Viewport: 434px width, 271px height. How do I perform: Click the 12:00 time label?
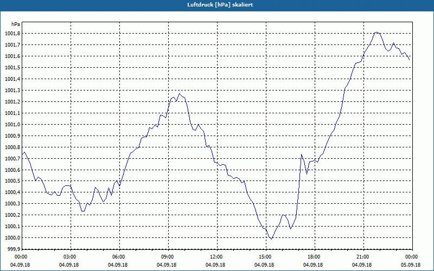pyautogui.click(x=216, y=257)
